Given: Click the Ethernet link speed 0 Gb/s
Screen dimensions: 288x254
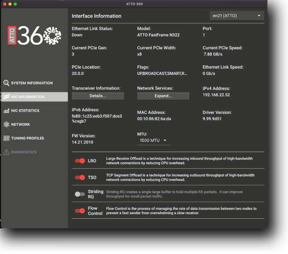Looking at the screenshot, I should 209,73.
